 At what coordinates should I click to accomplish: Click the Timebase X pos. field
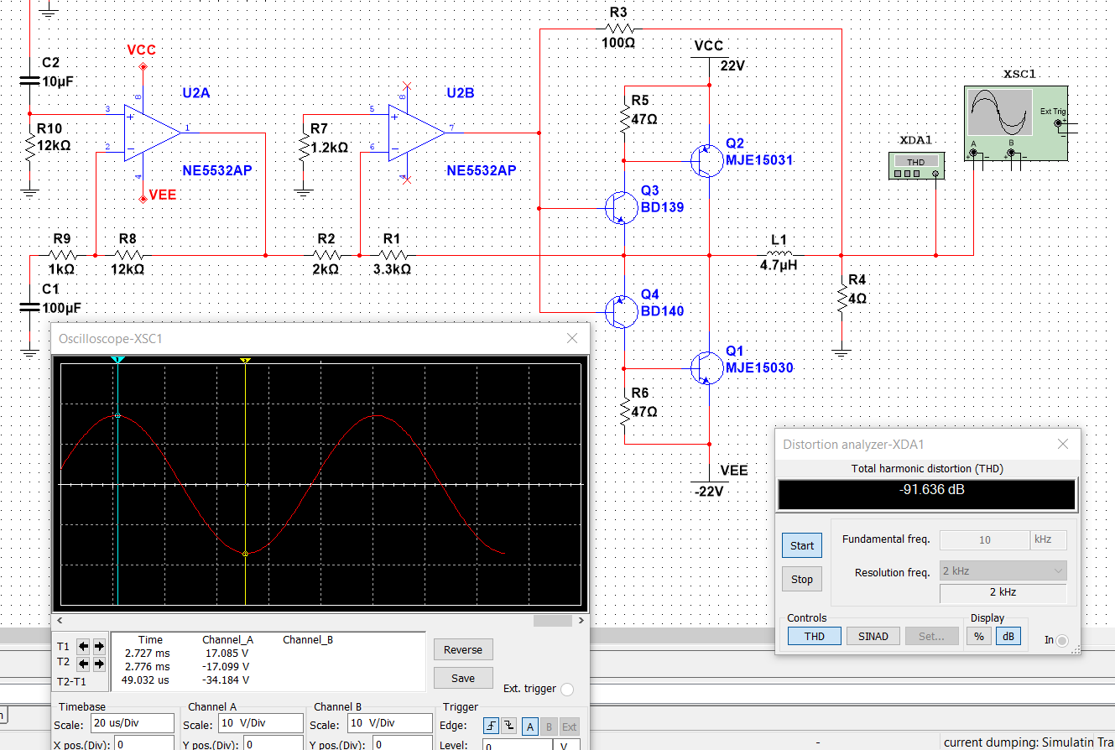click(x=144, y=744)
